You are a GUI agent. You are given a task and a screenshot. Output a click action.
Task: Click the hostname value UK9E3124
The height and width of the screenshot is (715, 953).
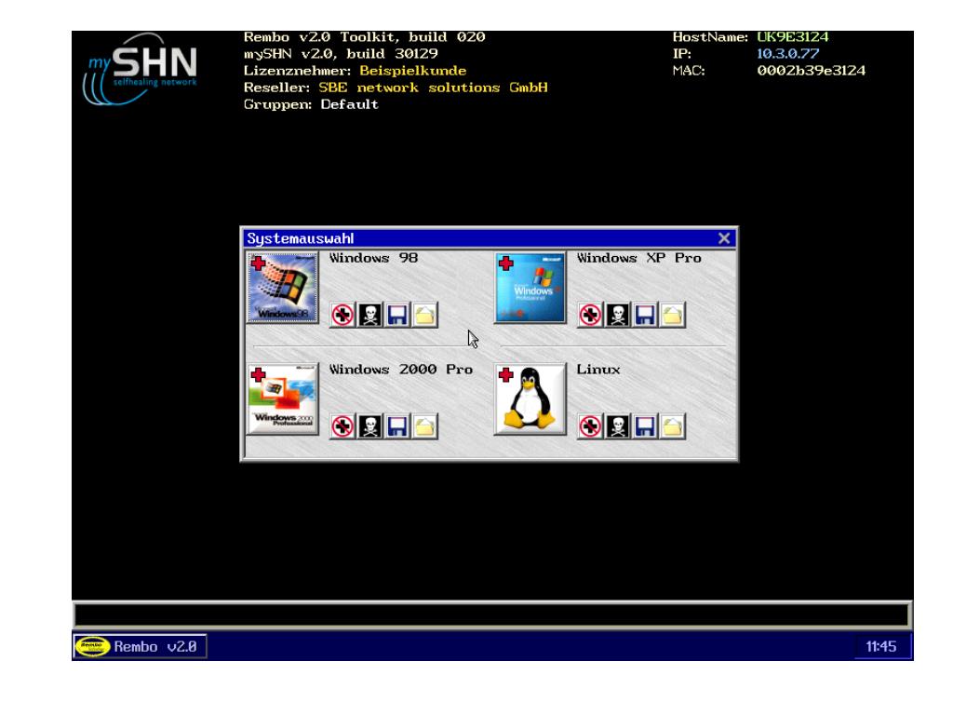coord(793,37)
